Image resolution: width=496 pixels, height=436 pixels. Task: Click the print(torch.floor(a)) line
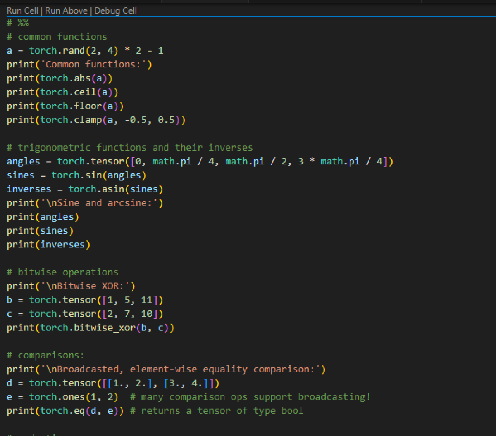coord(65,106)
